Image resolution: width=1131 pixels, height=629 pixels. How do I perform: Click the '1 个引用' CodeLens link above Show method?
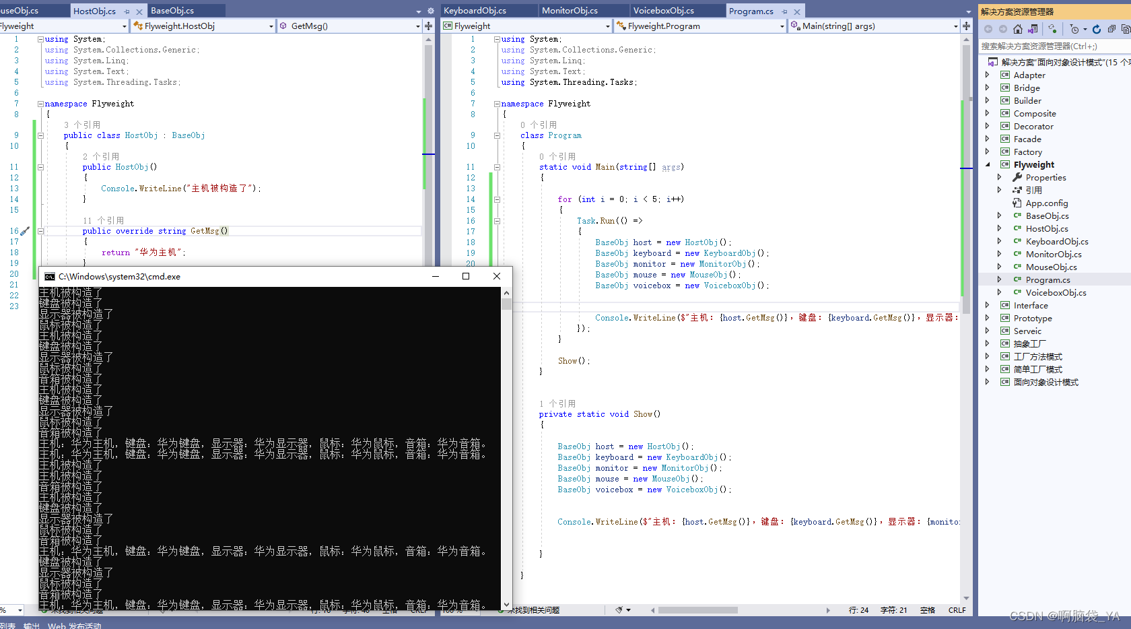click(557, 403)
